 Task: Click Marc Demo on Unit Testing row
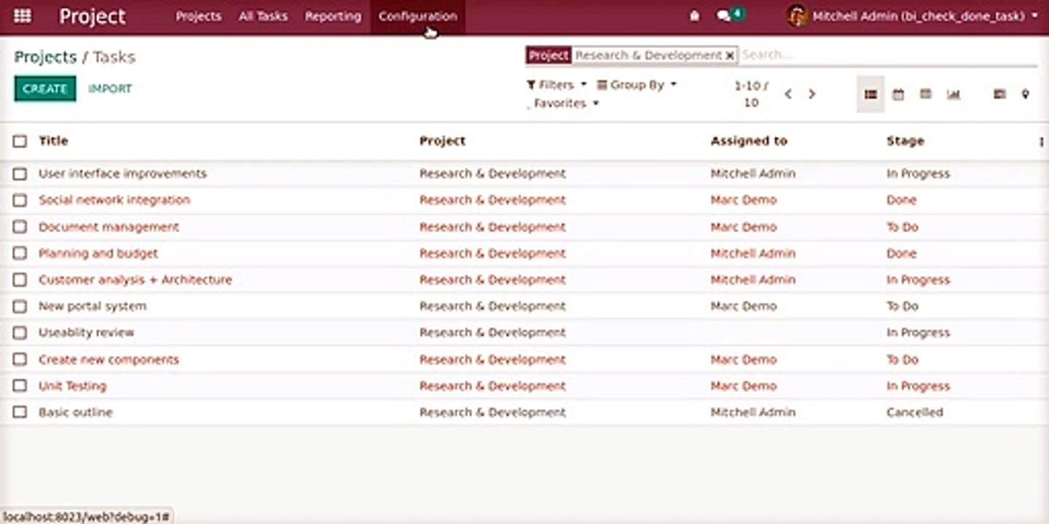[743, 386]
